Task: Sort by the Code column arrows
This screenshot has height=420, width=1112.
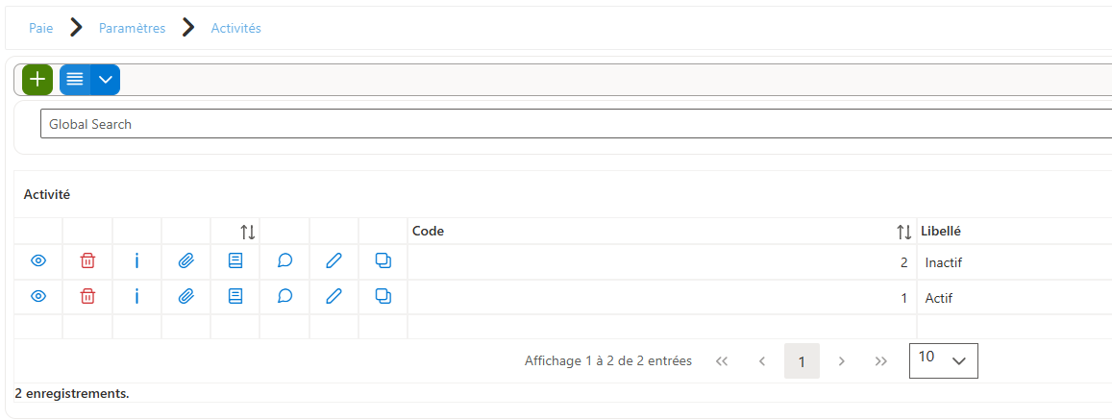Action: (904, 232)
